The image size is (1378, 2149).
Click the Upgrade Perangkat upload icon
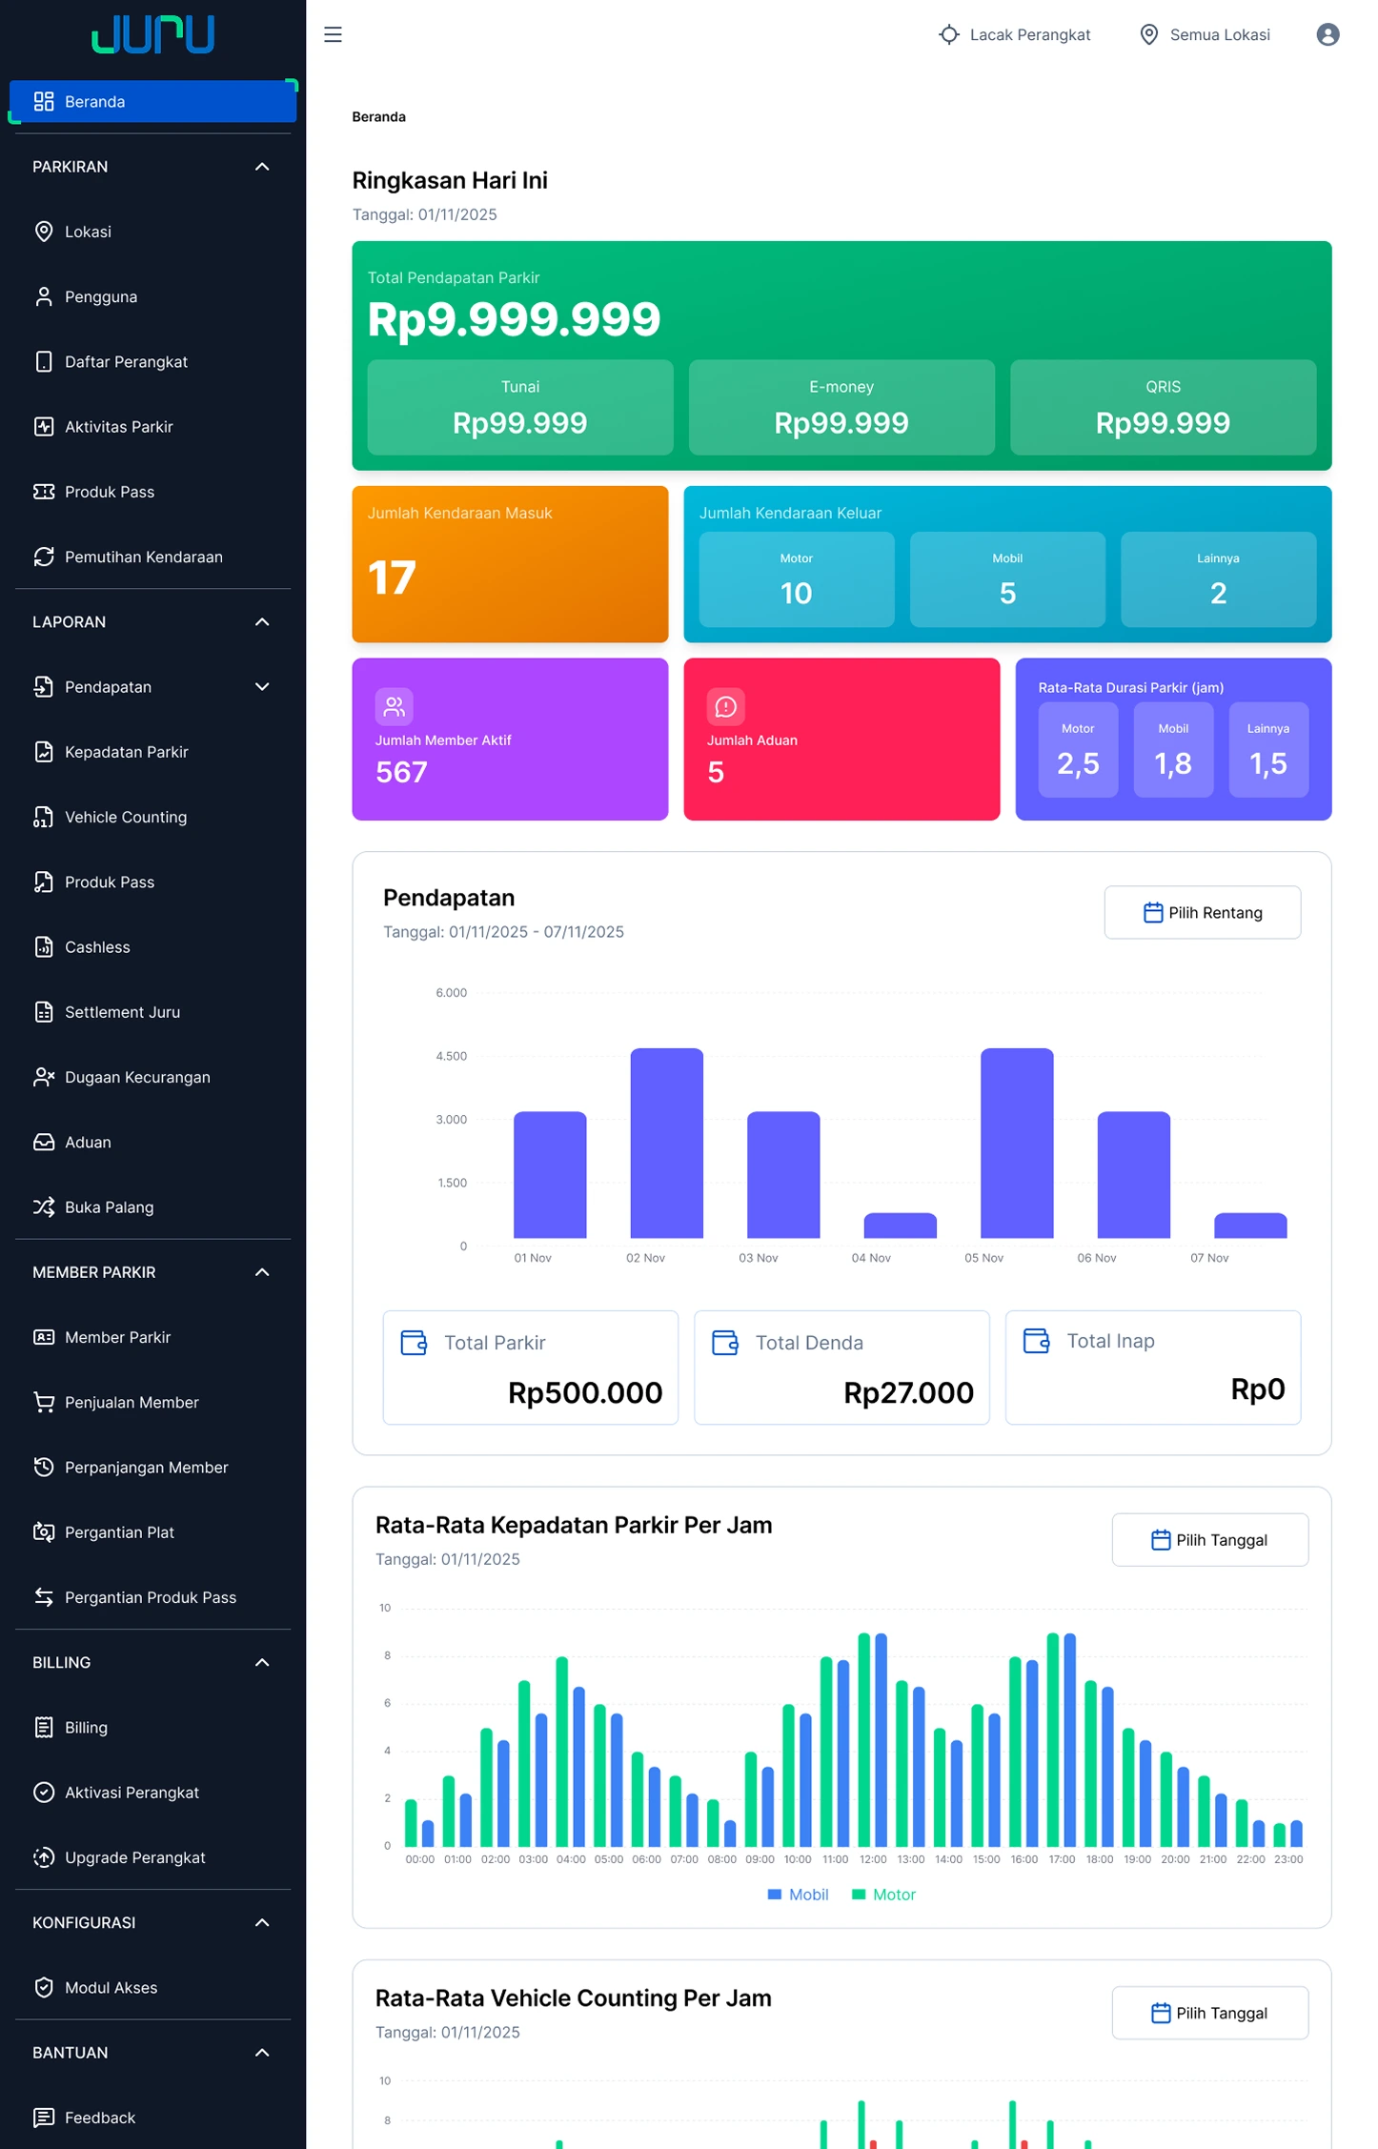44,1857
